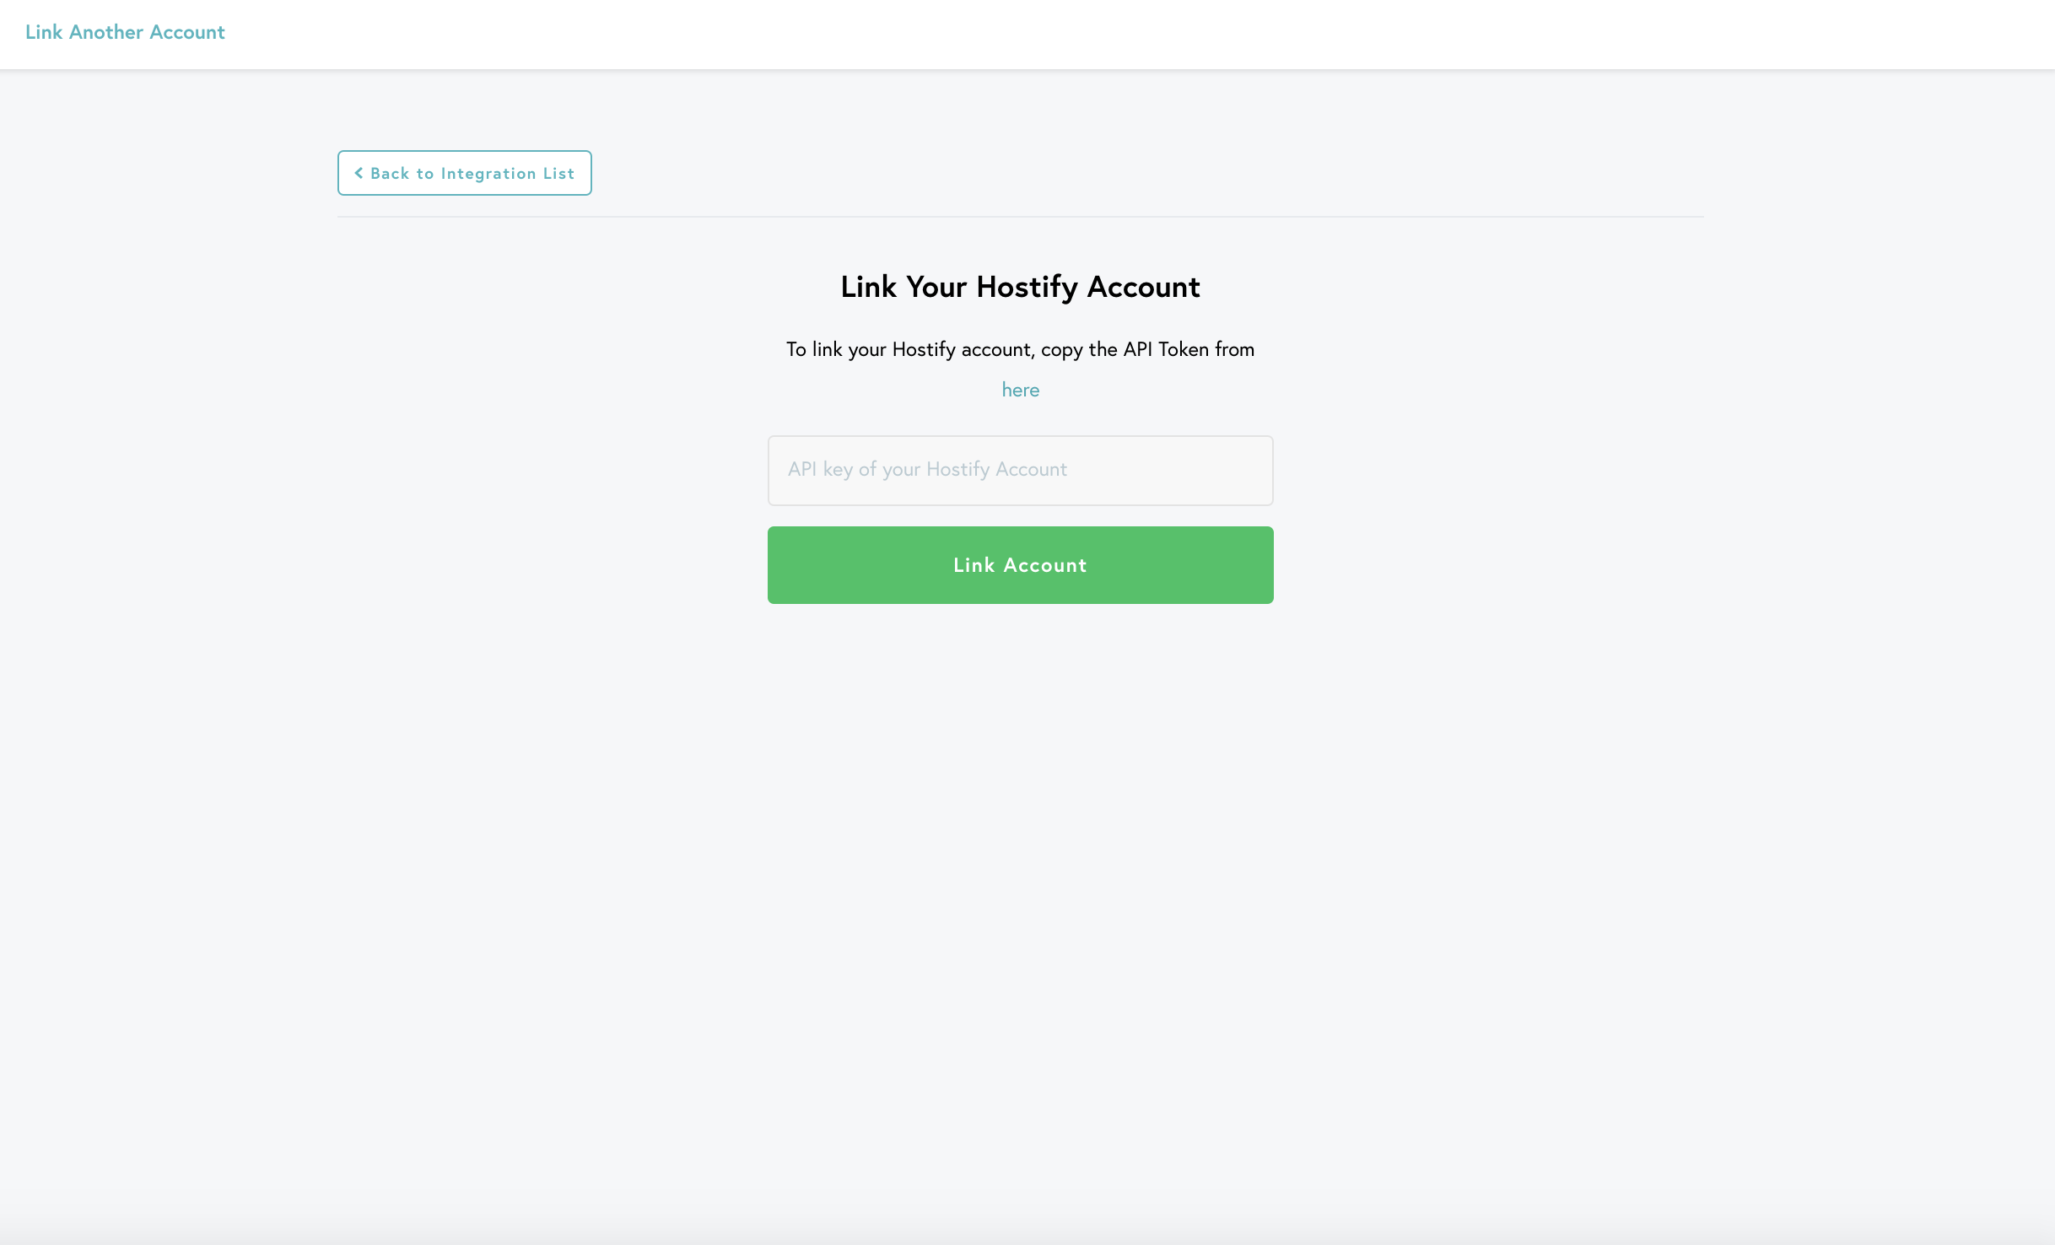Select the 'Link Your Hostify Account' heading
This screenshot has width=2055, height=1245.
[1020, 287]
